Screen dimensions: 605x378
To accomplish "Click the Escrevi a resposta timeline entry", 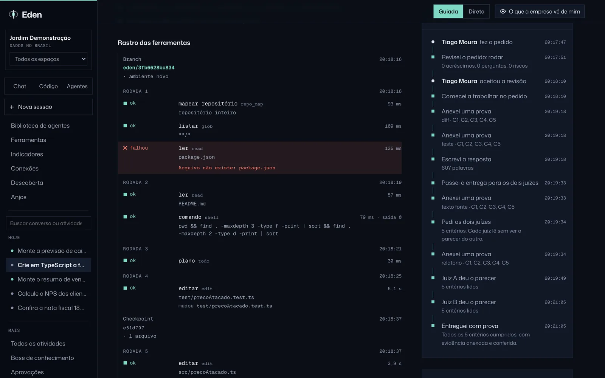I will point(466,159).
